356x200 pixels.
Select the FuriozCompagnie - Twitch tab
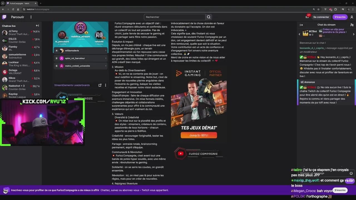coord(21,3)
